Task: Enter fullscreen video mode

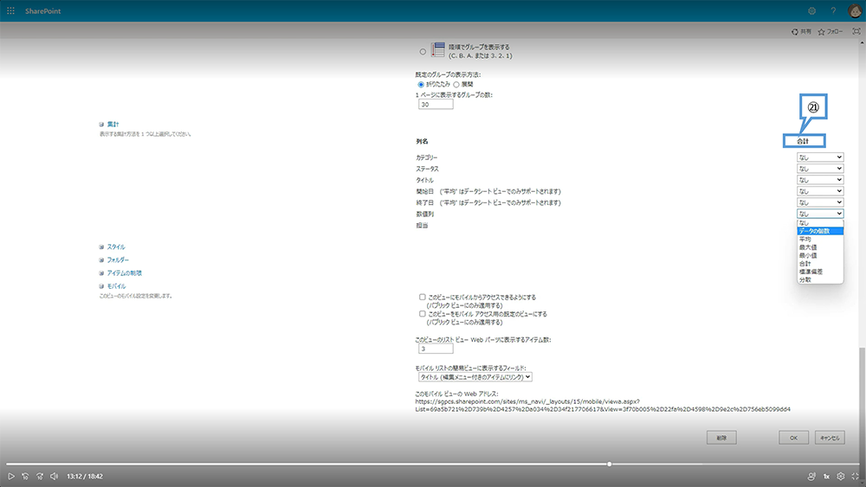Action: [x=855, y=476]
